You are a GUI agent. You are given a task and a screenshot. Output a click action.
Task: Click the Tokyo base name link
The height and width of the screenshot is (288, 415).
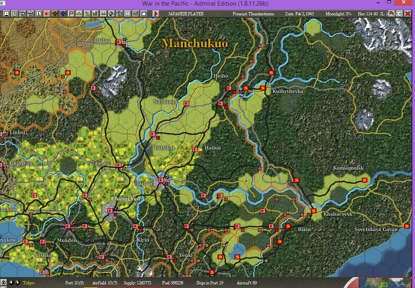(x=29, y=283)
